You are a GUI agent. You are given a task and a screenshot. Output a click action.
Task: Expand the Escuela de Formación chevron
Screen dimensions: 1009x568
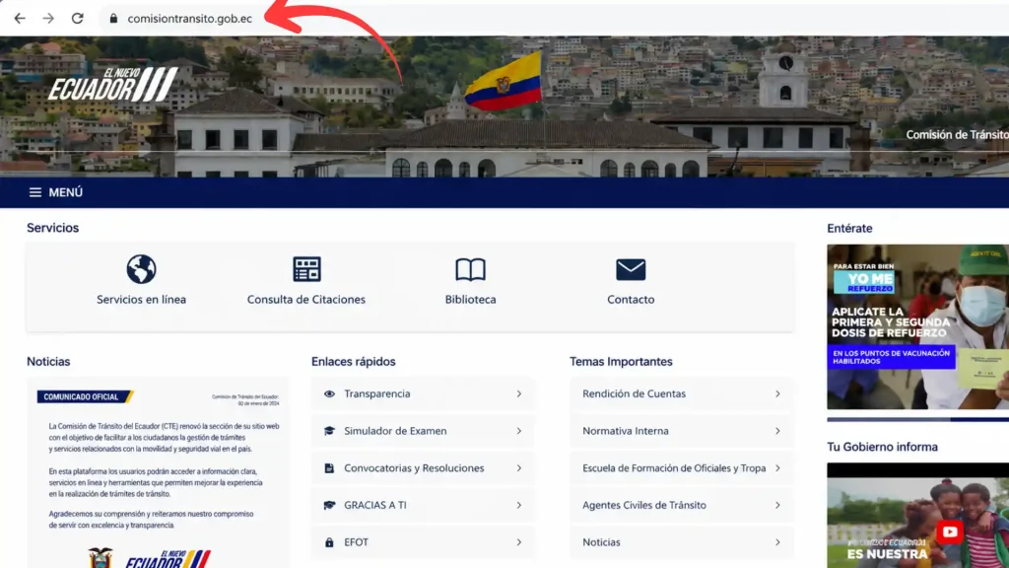point(777,468)
